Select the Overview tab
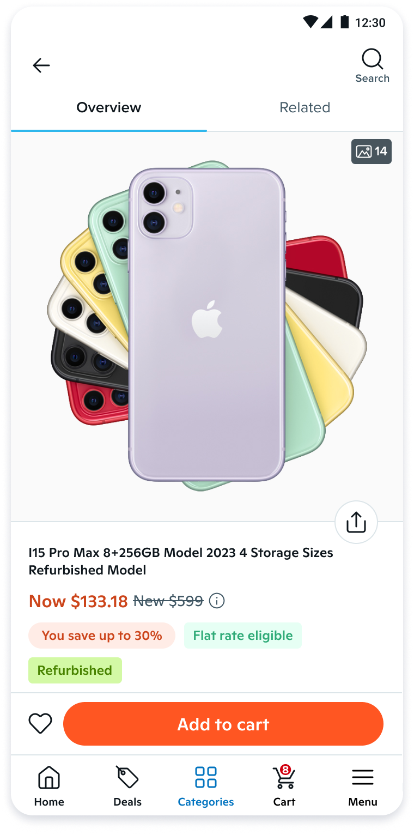 (x=109, y=108)
